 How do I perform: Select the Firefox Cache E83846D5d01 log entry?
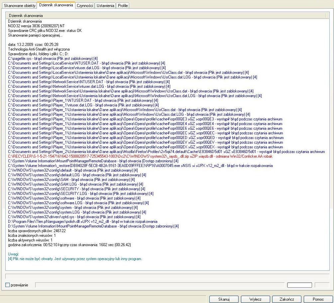167,152
